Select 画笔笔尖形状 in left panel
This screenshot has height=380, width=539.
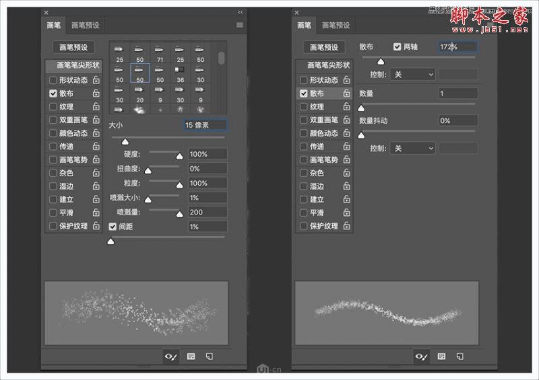point(74,65)
